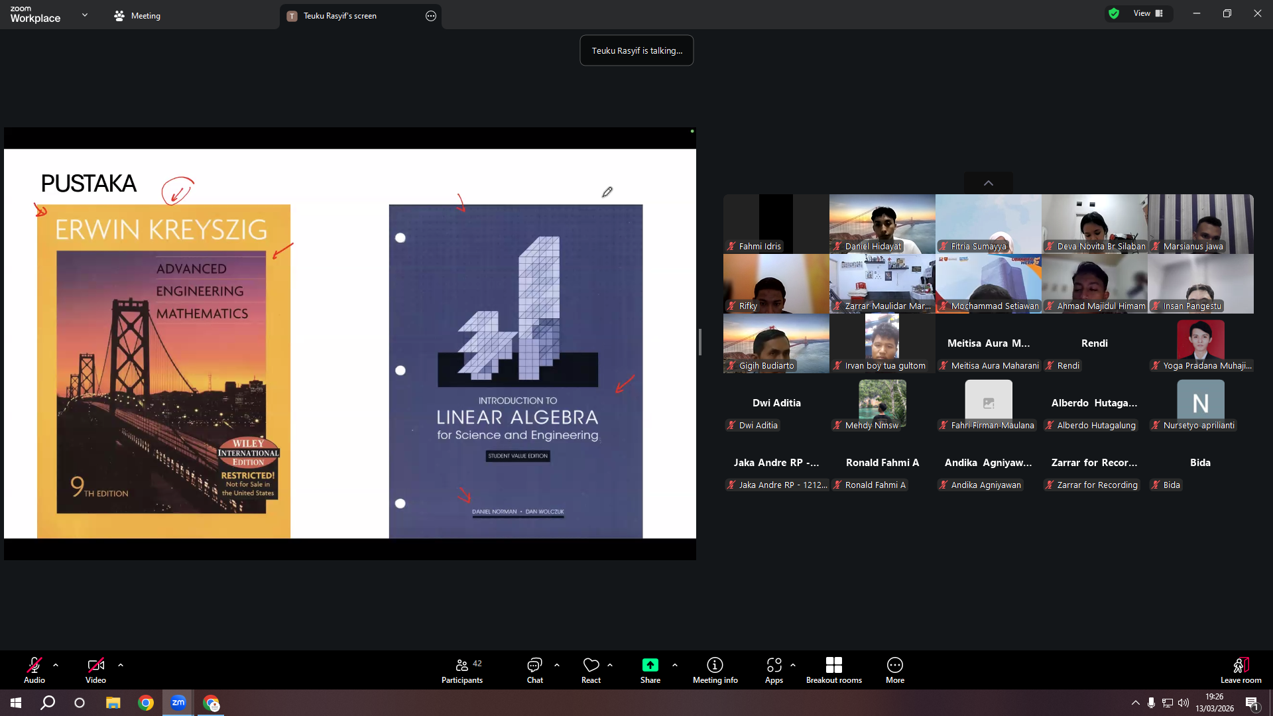Open the Windows notification center

pos(1252,703)
